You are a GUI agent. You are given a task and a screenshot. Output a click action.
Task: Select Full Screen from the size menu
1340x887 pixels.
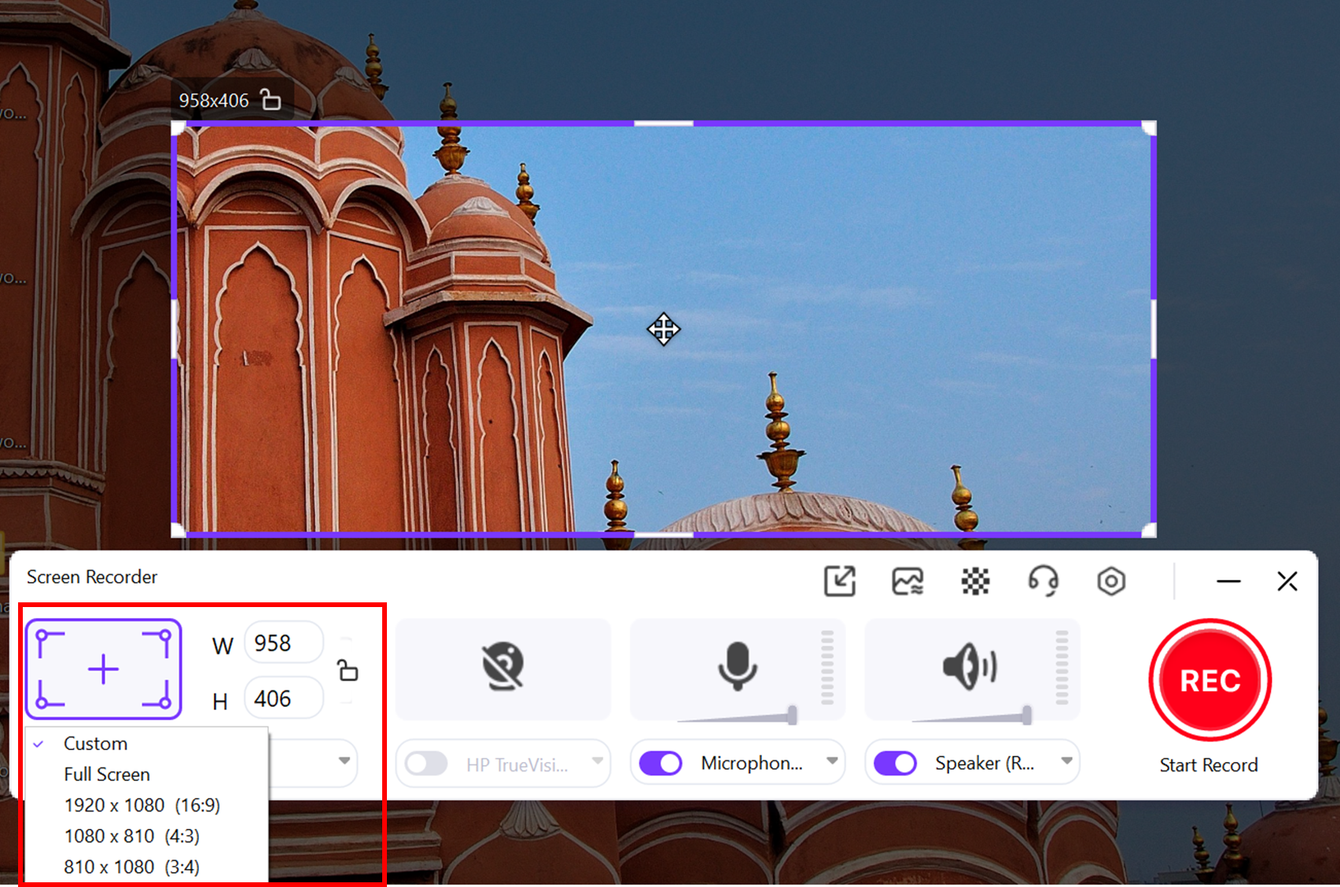(x=105, y=774)
